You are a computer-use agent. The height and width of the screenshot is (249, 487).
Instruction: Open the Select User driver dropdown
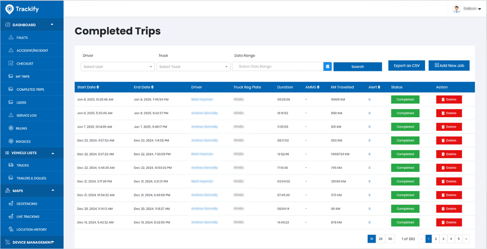(118, 67)
